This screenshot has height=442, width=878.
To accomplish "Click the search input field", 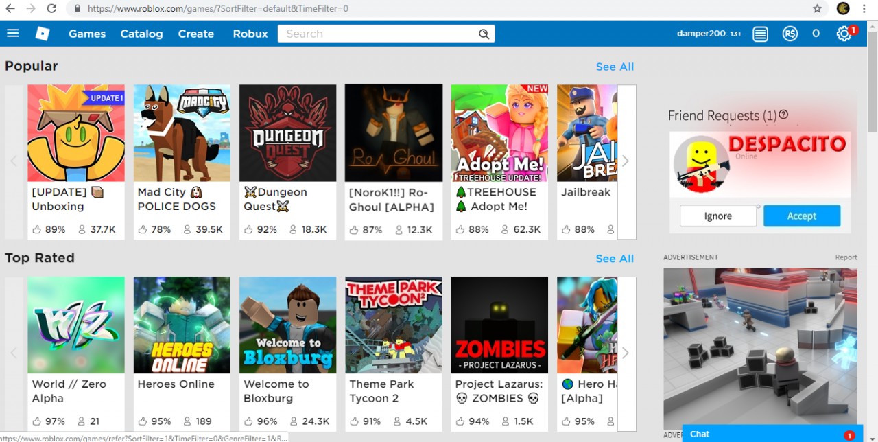I will [x=377, y=34].
